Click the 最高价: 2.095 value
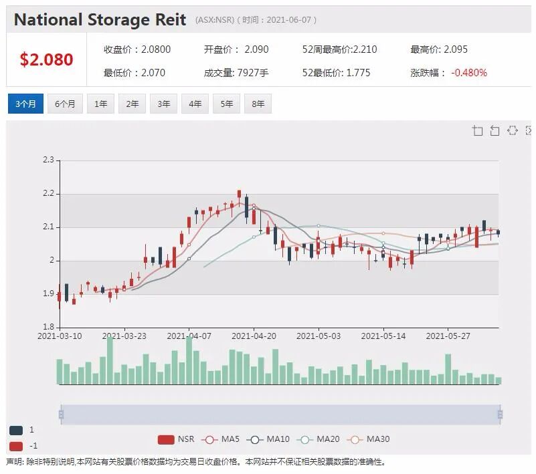 coord(439,49)
